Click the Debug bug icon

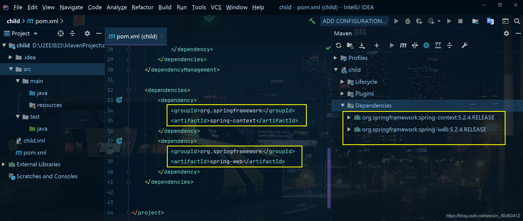(408, 21)
